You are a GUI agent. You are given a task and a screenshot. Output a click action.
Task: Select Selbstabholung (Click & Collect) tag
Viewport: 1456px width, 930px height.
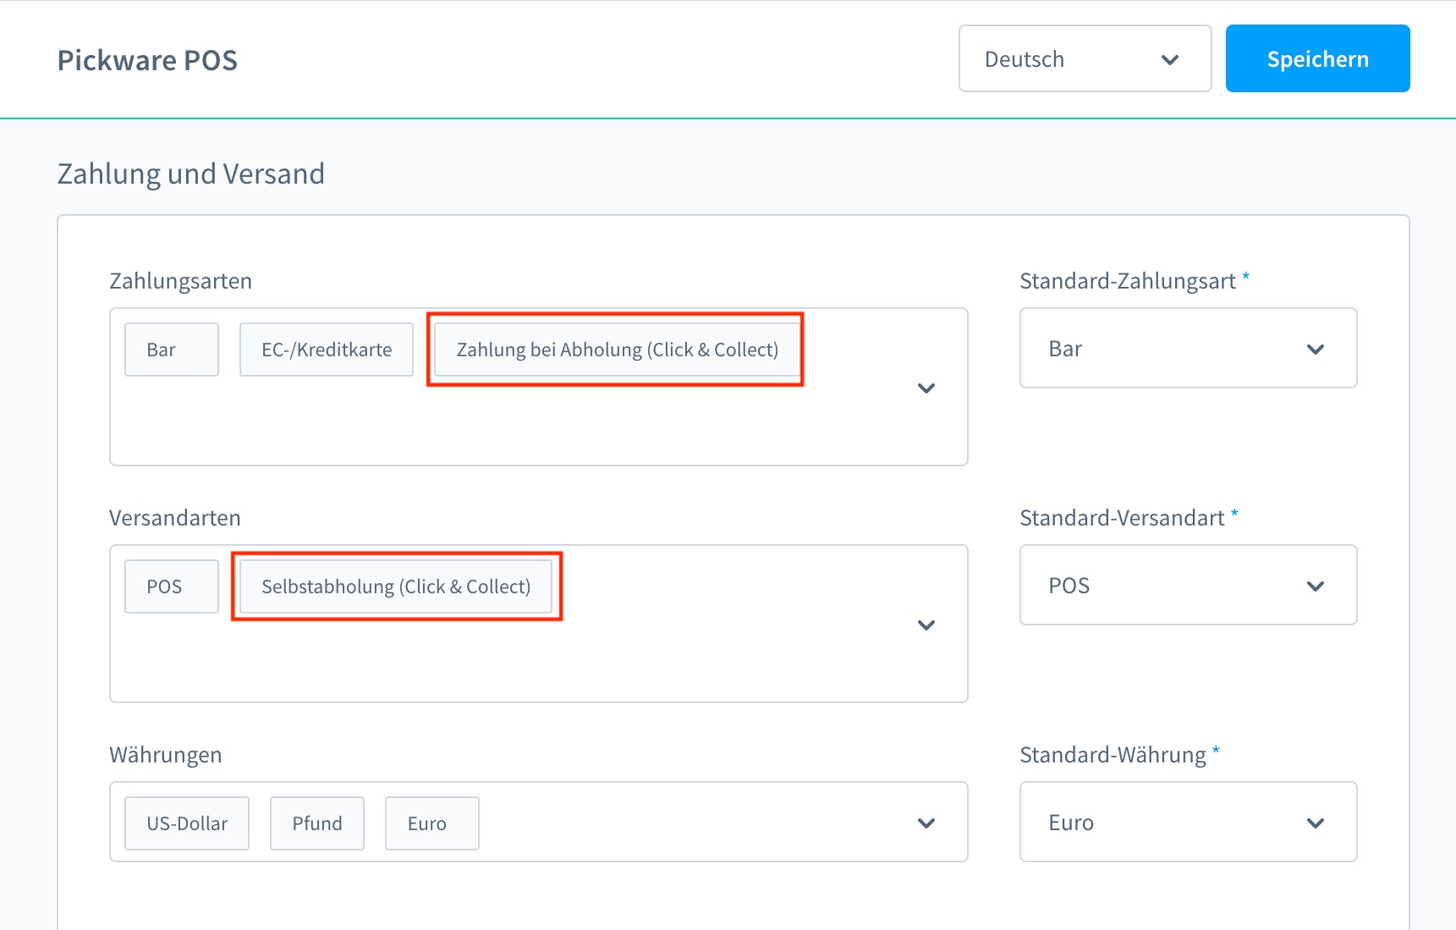(x=396, y=586)
